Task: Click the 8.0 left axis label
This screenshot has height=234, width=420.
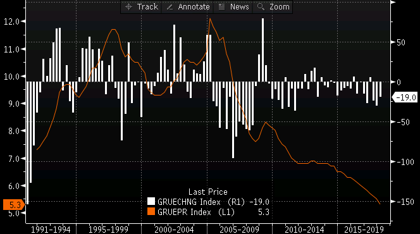Action: [14, 131]
